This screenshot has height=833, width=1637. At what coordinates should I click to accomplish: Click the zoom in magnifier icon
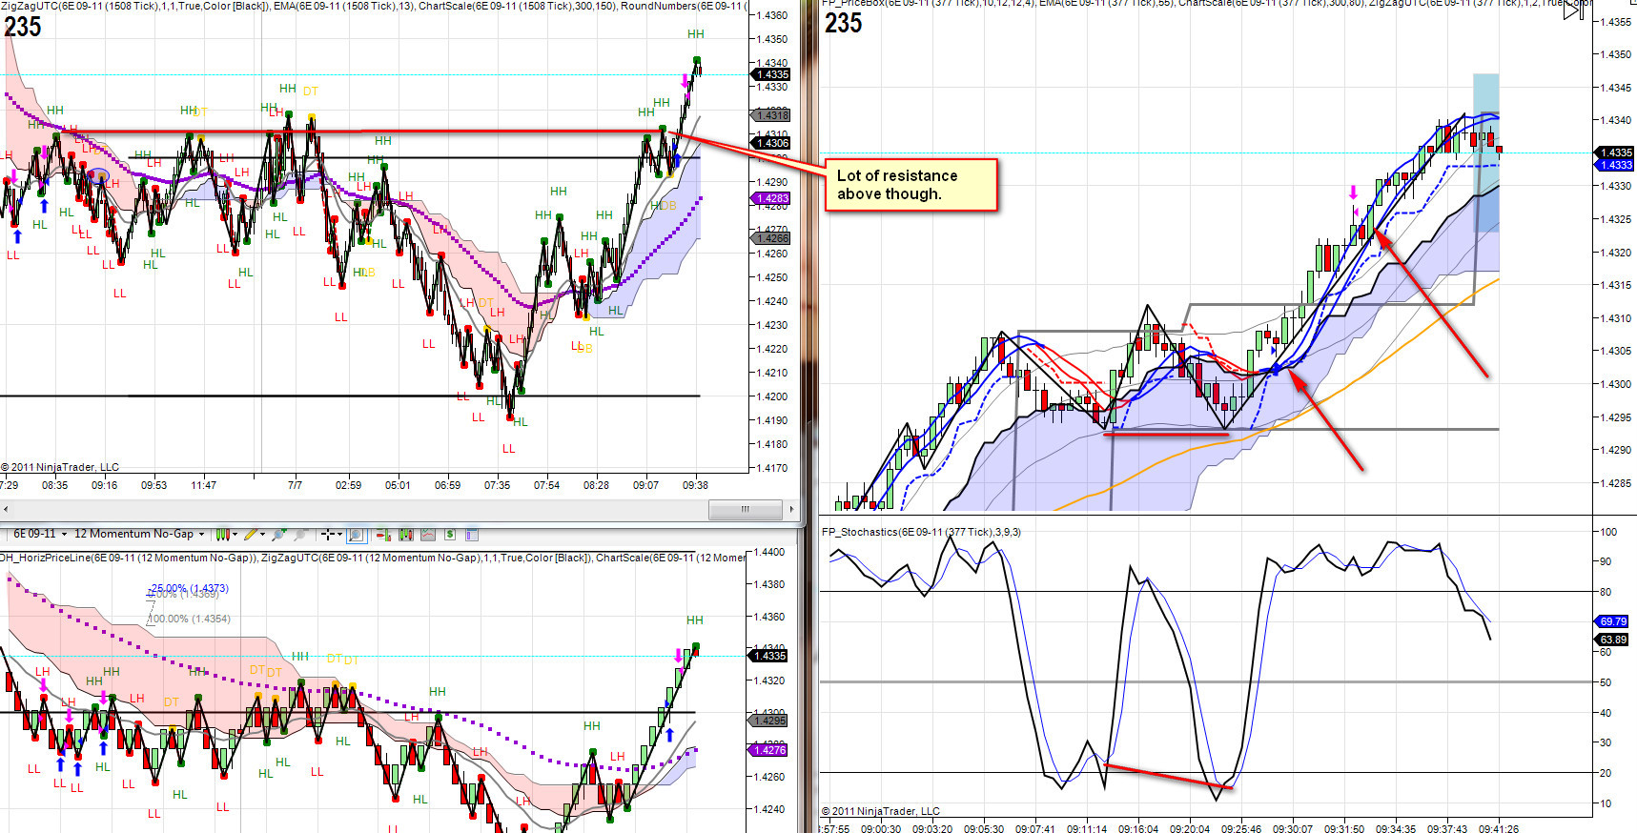[279, 535]
